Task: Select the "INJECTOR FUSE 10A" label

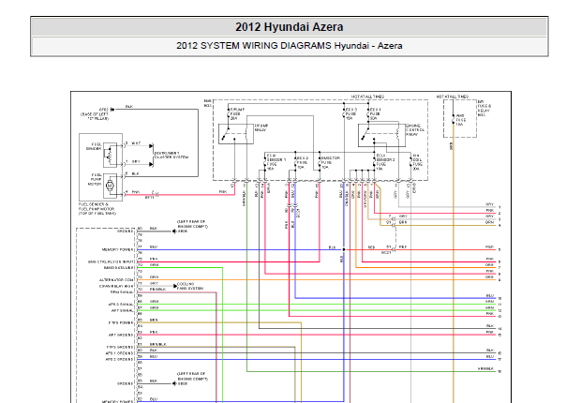Action: click(x=330, y=162)
